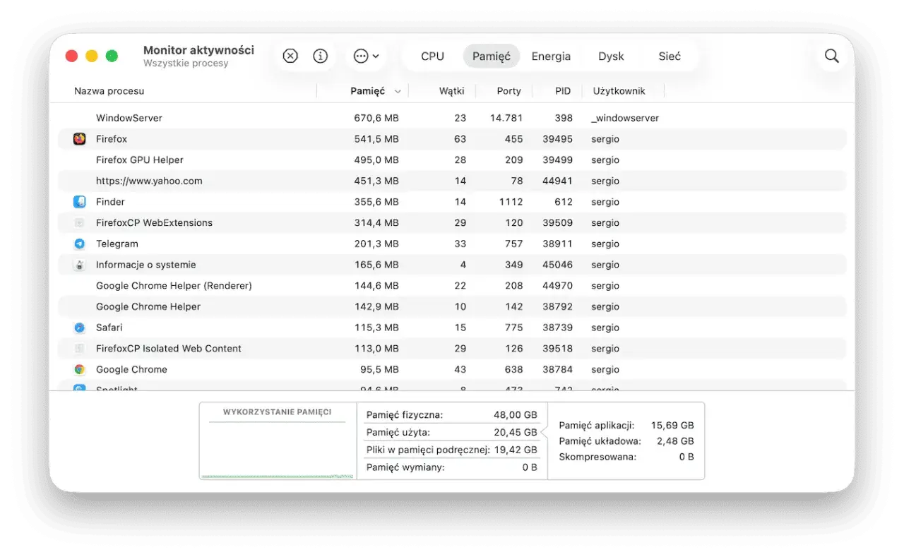Image resolution: width=904 pixels, height=557 pixels.
Task: Select the WindowServer process row
Action: tap(452, 118)
